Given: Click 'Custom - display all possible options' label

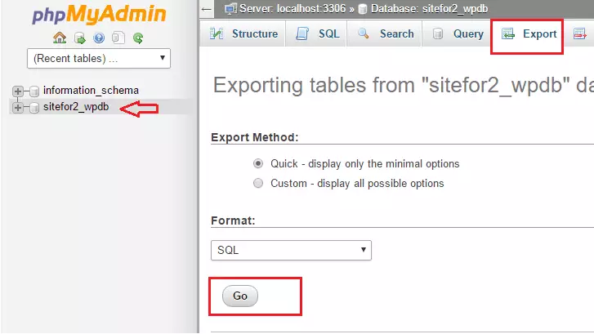Looking at the screenshot, I should coord(357,184).
